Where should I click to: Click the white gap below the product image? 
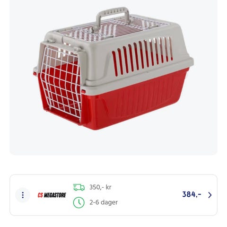[x=113, y=165]
